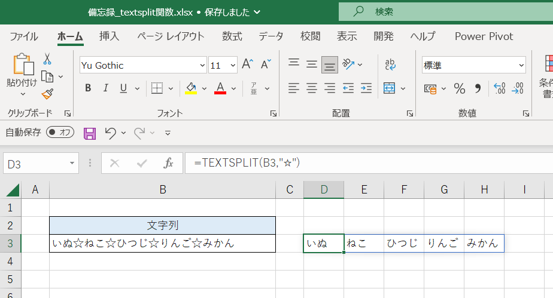Toggle italic formatting

point(105,88)
